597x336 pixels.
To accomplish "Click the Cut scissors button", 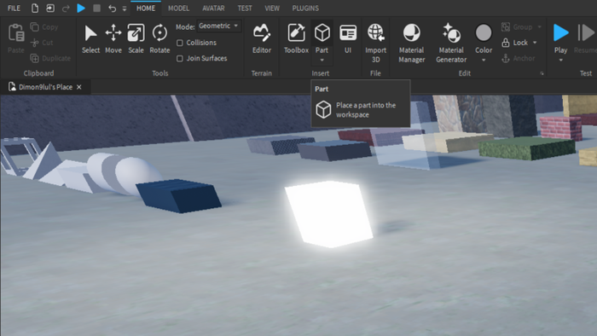I will pyautogui.click(x=42, y=43).
